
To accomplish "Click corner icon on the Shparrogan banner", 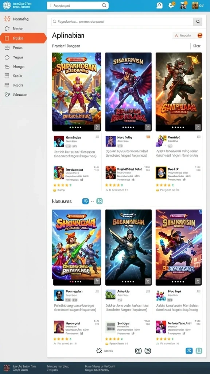I will tap(97, 127).
